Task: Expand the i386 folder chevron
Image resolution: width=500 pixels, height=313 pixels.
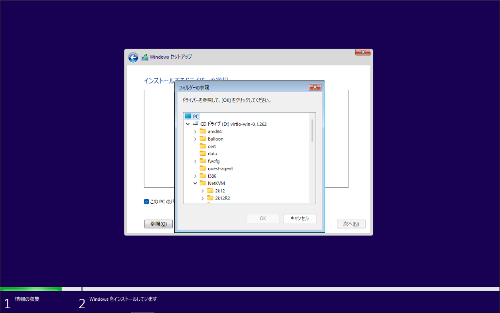Action: click(195, 176)
